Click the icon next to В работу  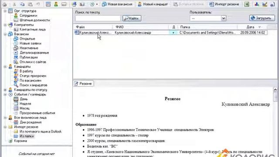[x=16, y=71]
